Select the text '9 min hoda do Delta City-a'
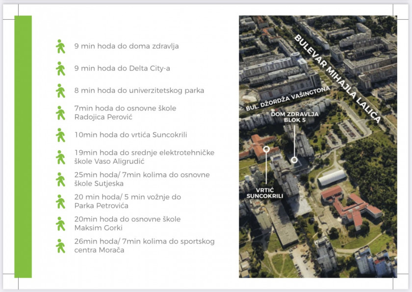Viewport: 412px width, 292px height. pyautogui.click(x=122, y=69)
